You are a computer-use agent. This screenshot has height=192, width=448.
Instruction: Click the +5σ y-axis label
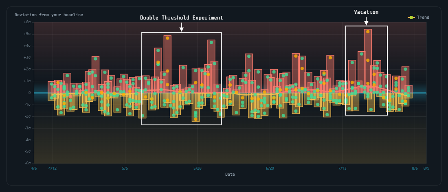click(27, 34)
